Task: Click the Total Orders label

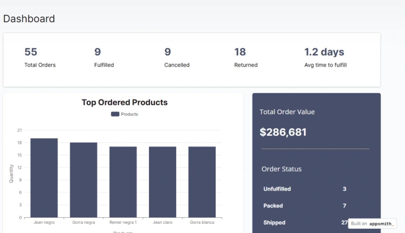Action: pos(40,65)
